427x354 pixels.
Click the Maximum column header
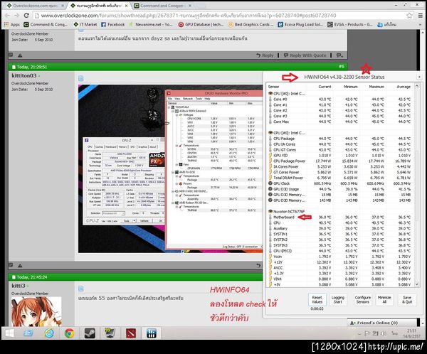tap(376, 87)
